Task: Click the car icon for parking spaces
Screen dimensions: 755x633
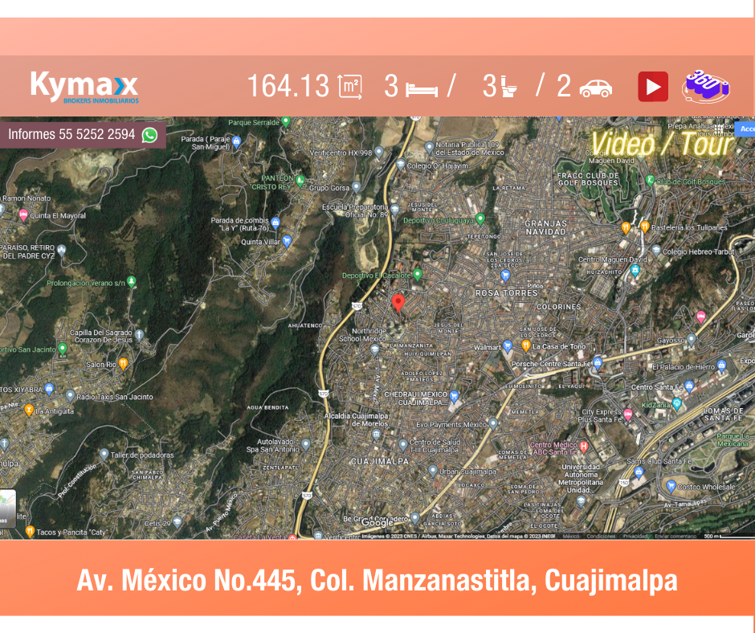Action: [x=596, y=88]
